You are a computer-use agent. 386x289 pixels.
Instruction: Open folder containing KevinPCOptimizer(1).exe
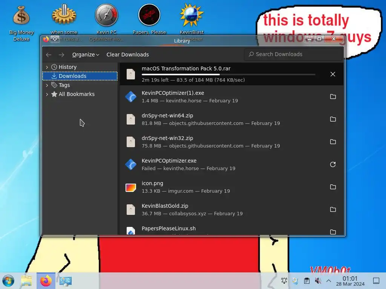pos(333,97)
